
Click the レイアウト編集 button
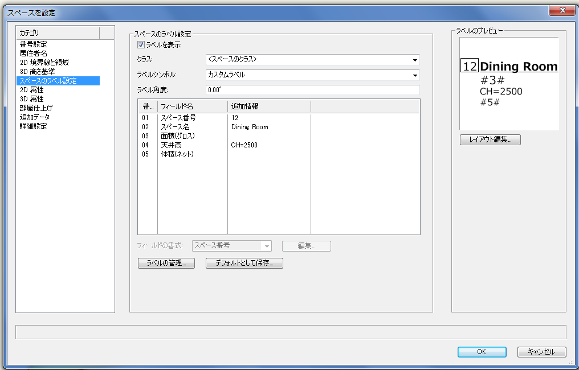coord(490,139)
